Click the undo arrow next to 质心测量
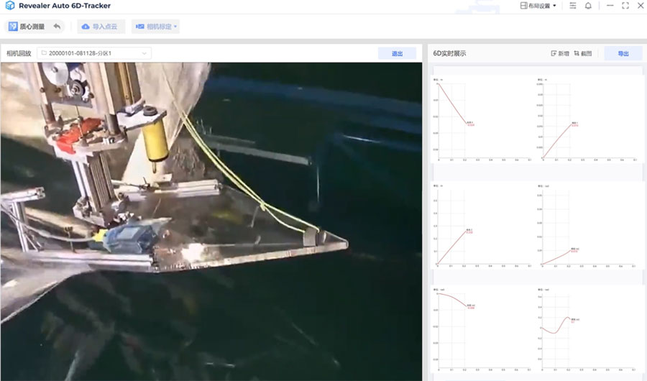 57,27
